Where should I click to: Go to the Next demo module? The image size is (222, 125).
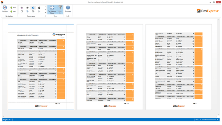13,11
